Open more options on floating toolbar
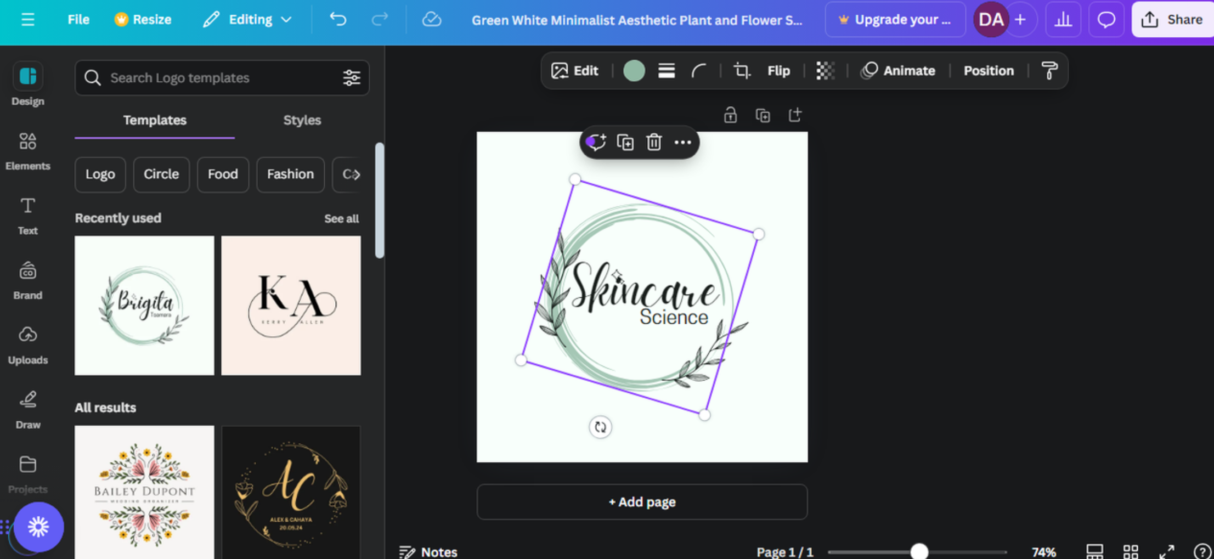Screen dimensions: 1214x559 click(682, 142)
